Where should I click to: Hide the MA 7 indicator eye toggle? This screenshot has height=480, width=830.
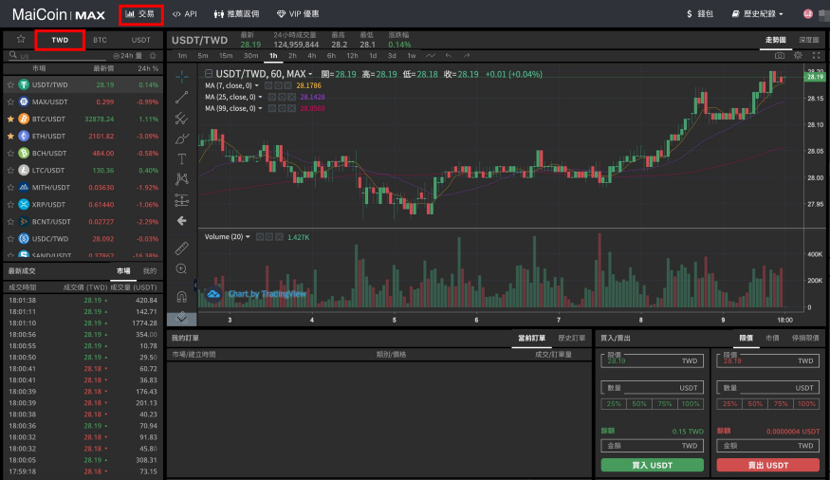pyautogui.click(x=268, y=85)
